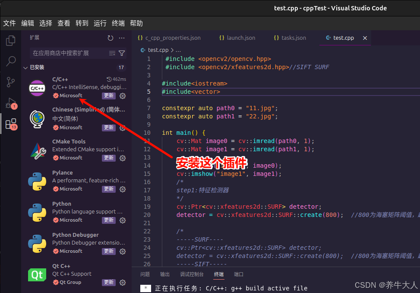Open the 问题 problems panel tab
Screen dimensions: 420x293
145,274
